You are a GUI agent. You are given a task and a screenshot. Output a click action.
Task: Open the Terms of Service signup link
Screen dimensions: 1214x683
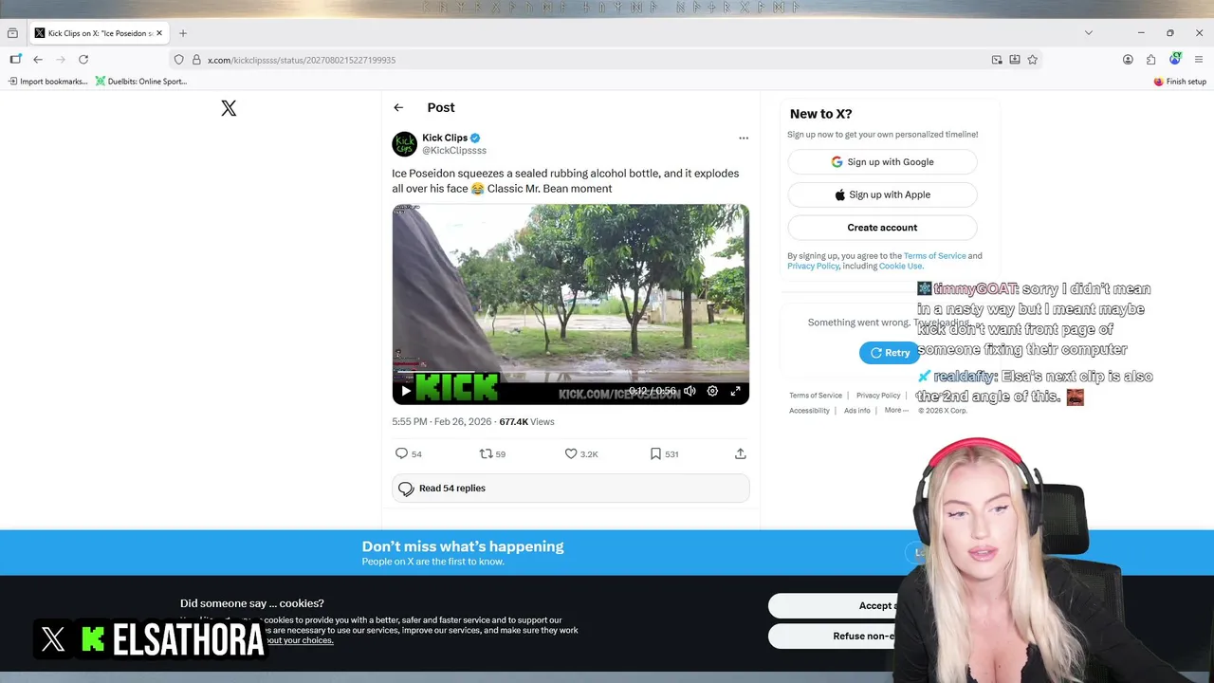pyautogui.click(x=934, y=256)
